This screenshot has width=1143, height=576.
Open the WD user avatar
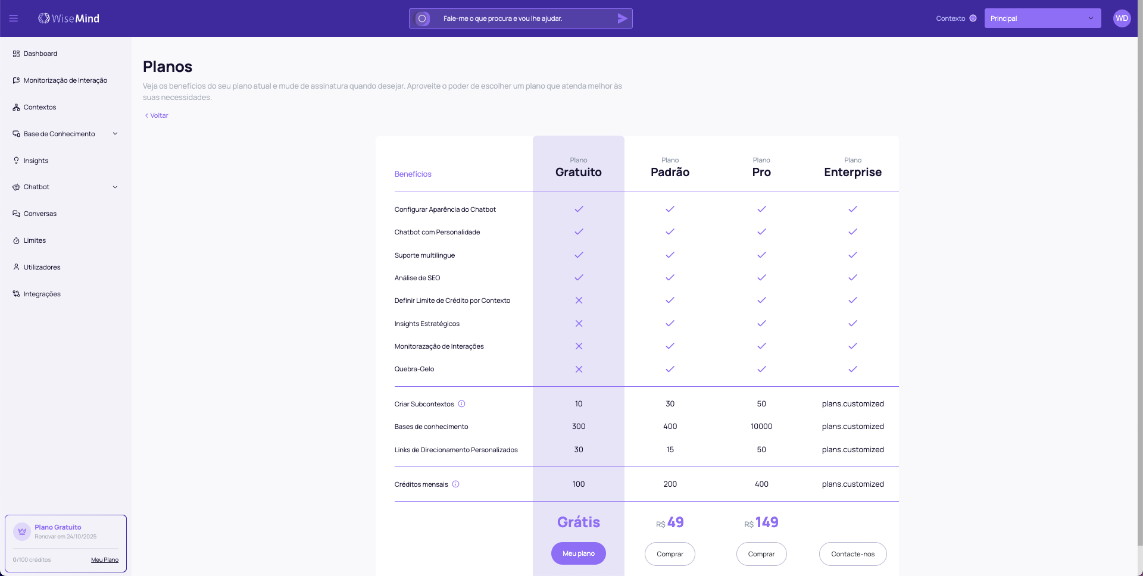pos(1122,18)
